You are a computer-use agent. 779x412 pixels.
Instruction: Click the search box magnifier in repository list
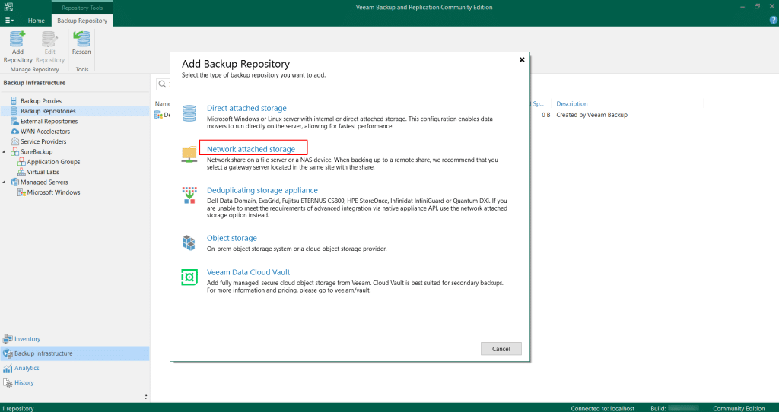tap(163, 84)
